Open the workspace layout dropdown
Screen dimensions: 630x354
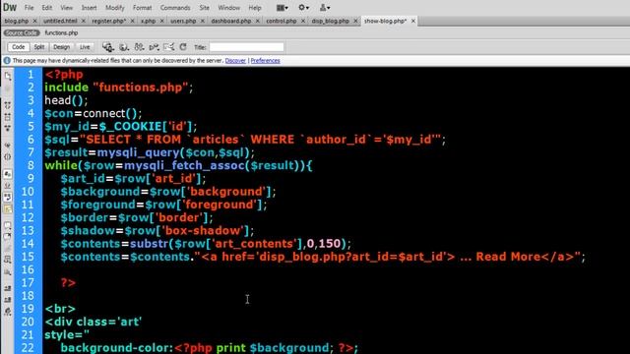pyautogui.click(x=283, y=8)
